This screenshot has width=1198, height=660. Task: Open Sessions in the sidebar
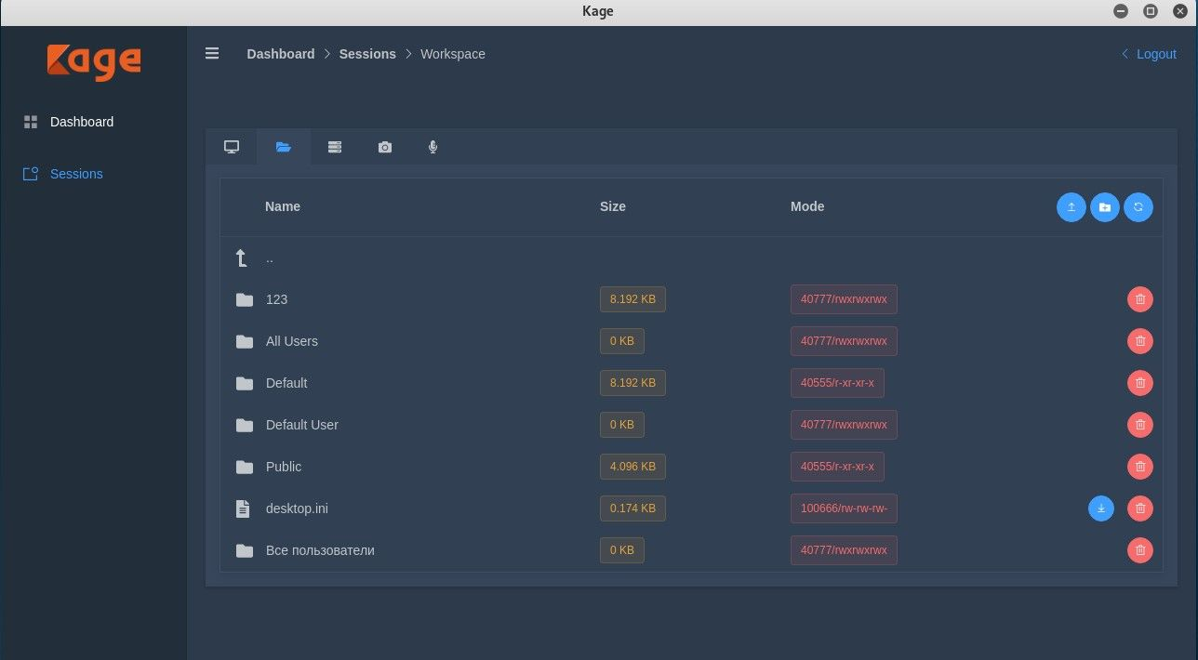click(x=76, y=174)
